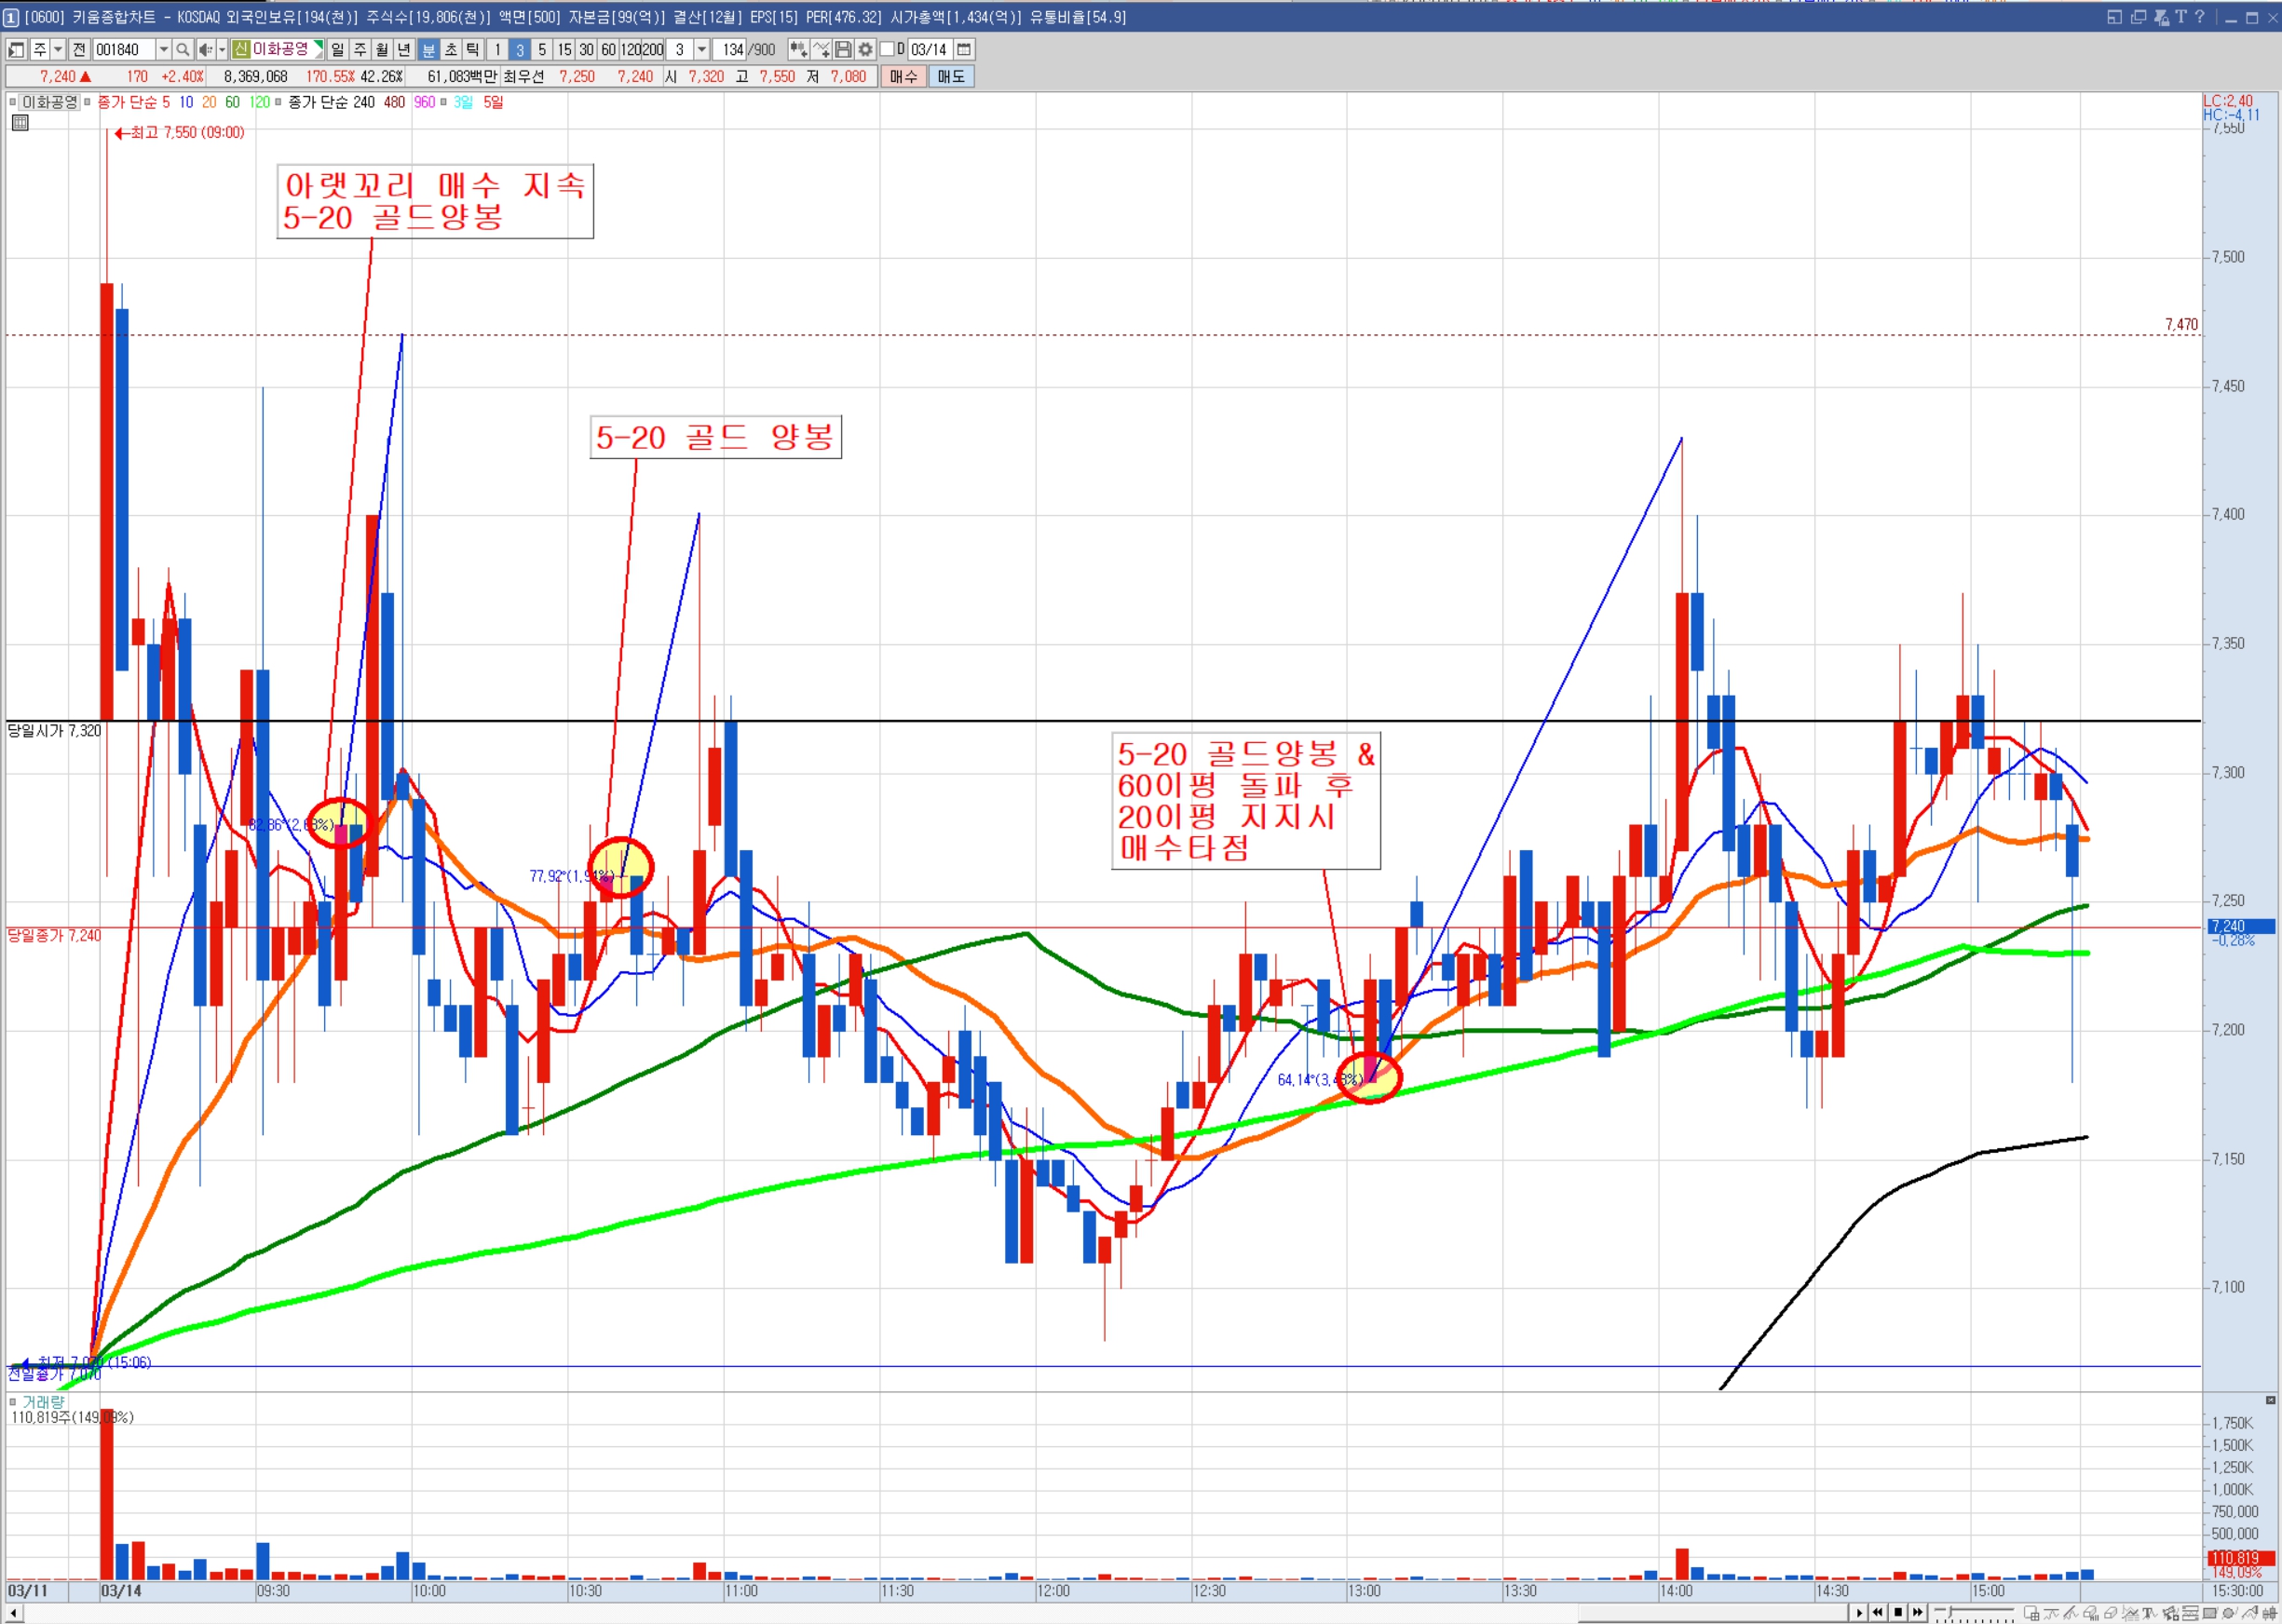Click the add indicator candlestick icon
This screenshot has width=2282, height=1624.
click(797, 49)
